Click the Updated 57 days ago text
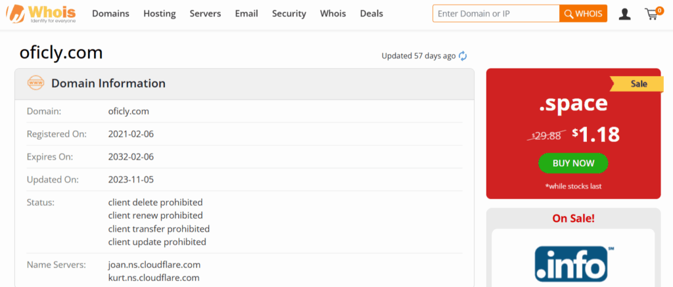673x287 pixels. click(419, 56)
